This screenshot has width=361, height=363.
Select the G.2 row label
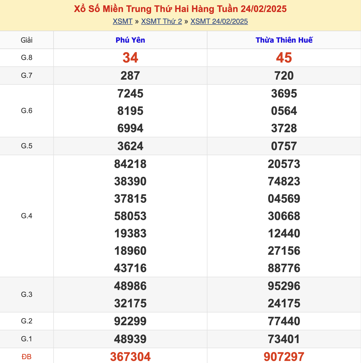pyautogui.click(x=27, y=321)
